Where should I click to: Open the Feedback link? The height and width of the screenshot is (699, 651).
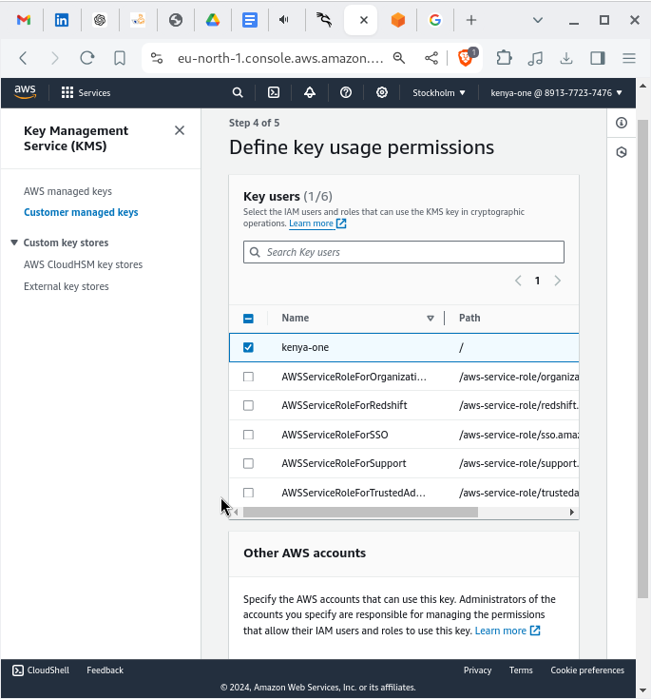(x=105, y=670)
